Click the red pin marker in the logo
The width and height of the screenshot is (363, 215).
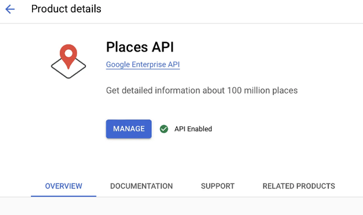coord(68,56)
